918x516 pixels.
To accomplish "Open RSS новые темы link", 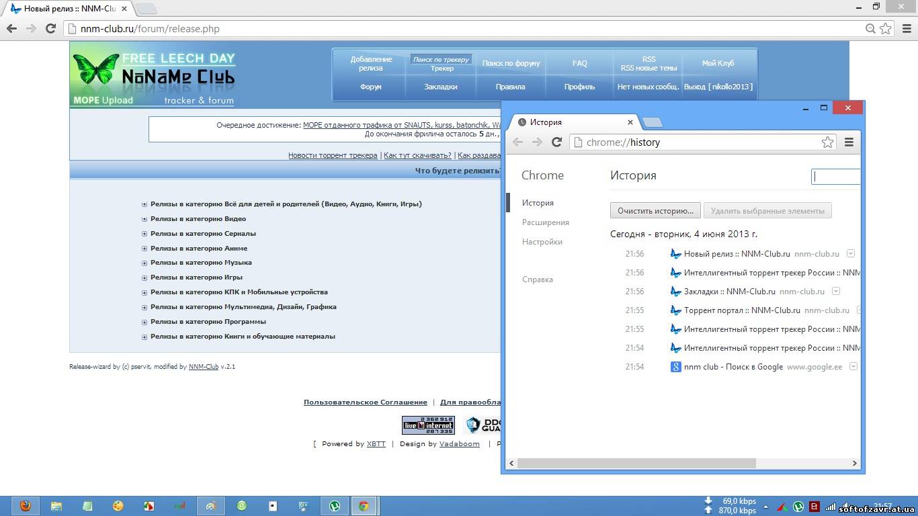I will click(x=649, y=68).
